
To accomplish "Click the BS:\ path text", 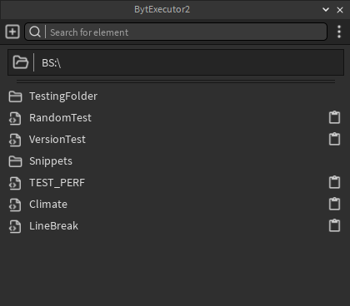I will click(x=52, y=63).
